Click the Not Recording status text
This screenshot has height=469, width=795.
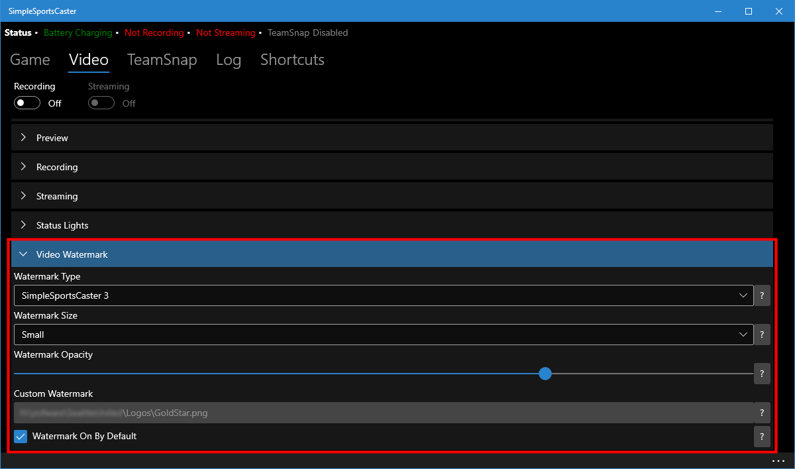coord(154,32)
